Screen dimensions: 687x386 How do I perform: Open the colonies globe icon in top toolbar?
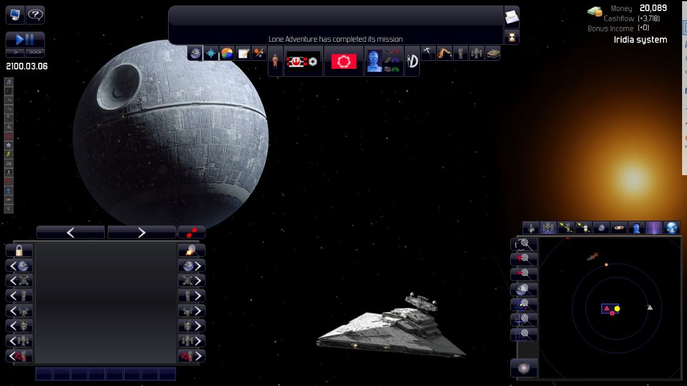coord(195,53)
